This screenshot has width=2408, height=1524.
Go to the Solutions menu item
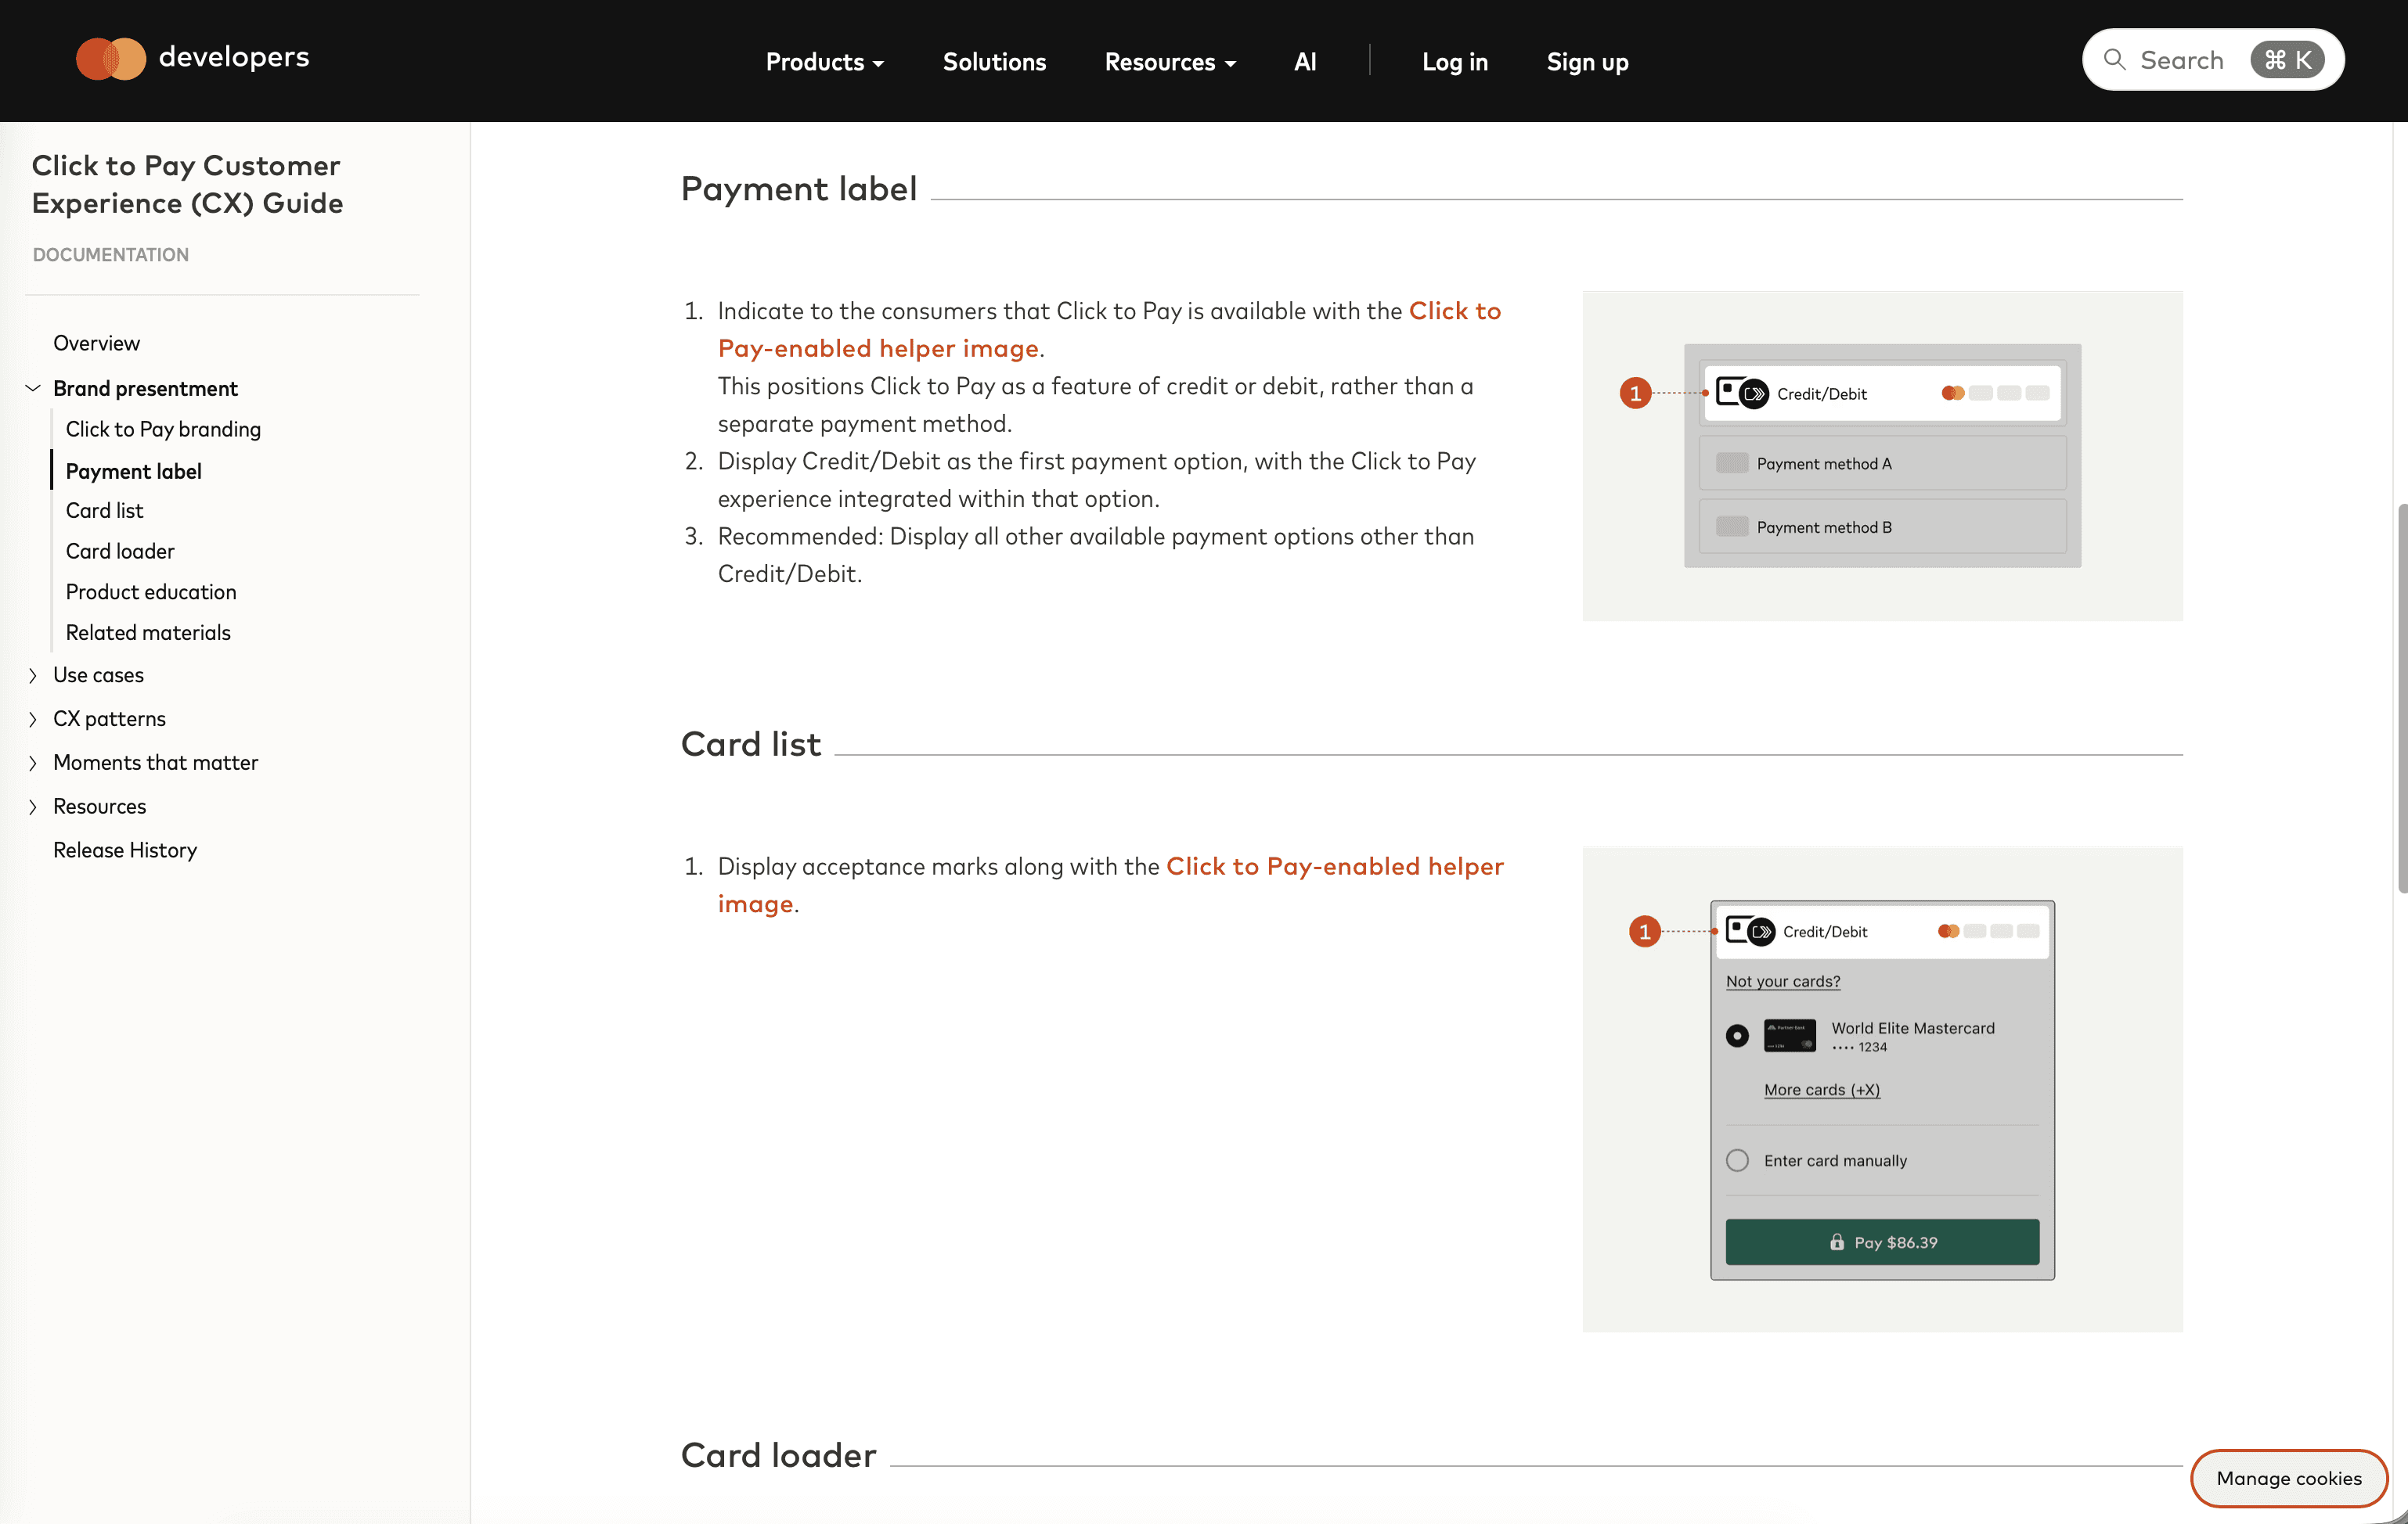click(x=993, y=62)
